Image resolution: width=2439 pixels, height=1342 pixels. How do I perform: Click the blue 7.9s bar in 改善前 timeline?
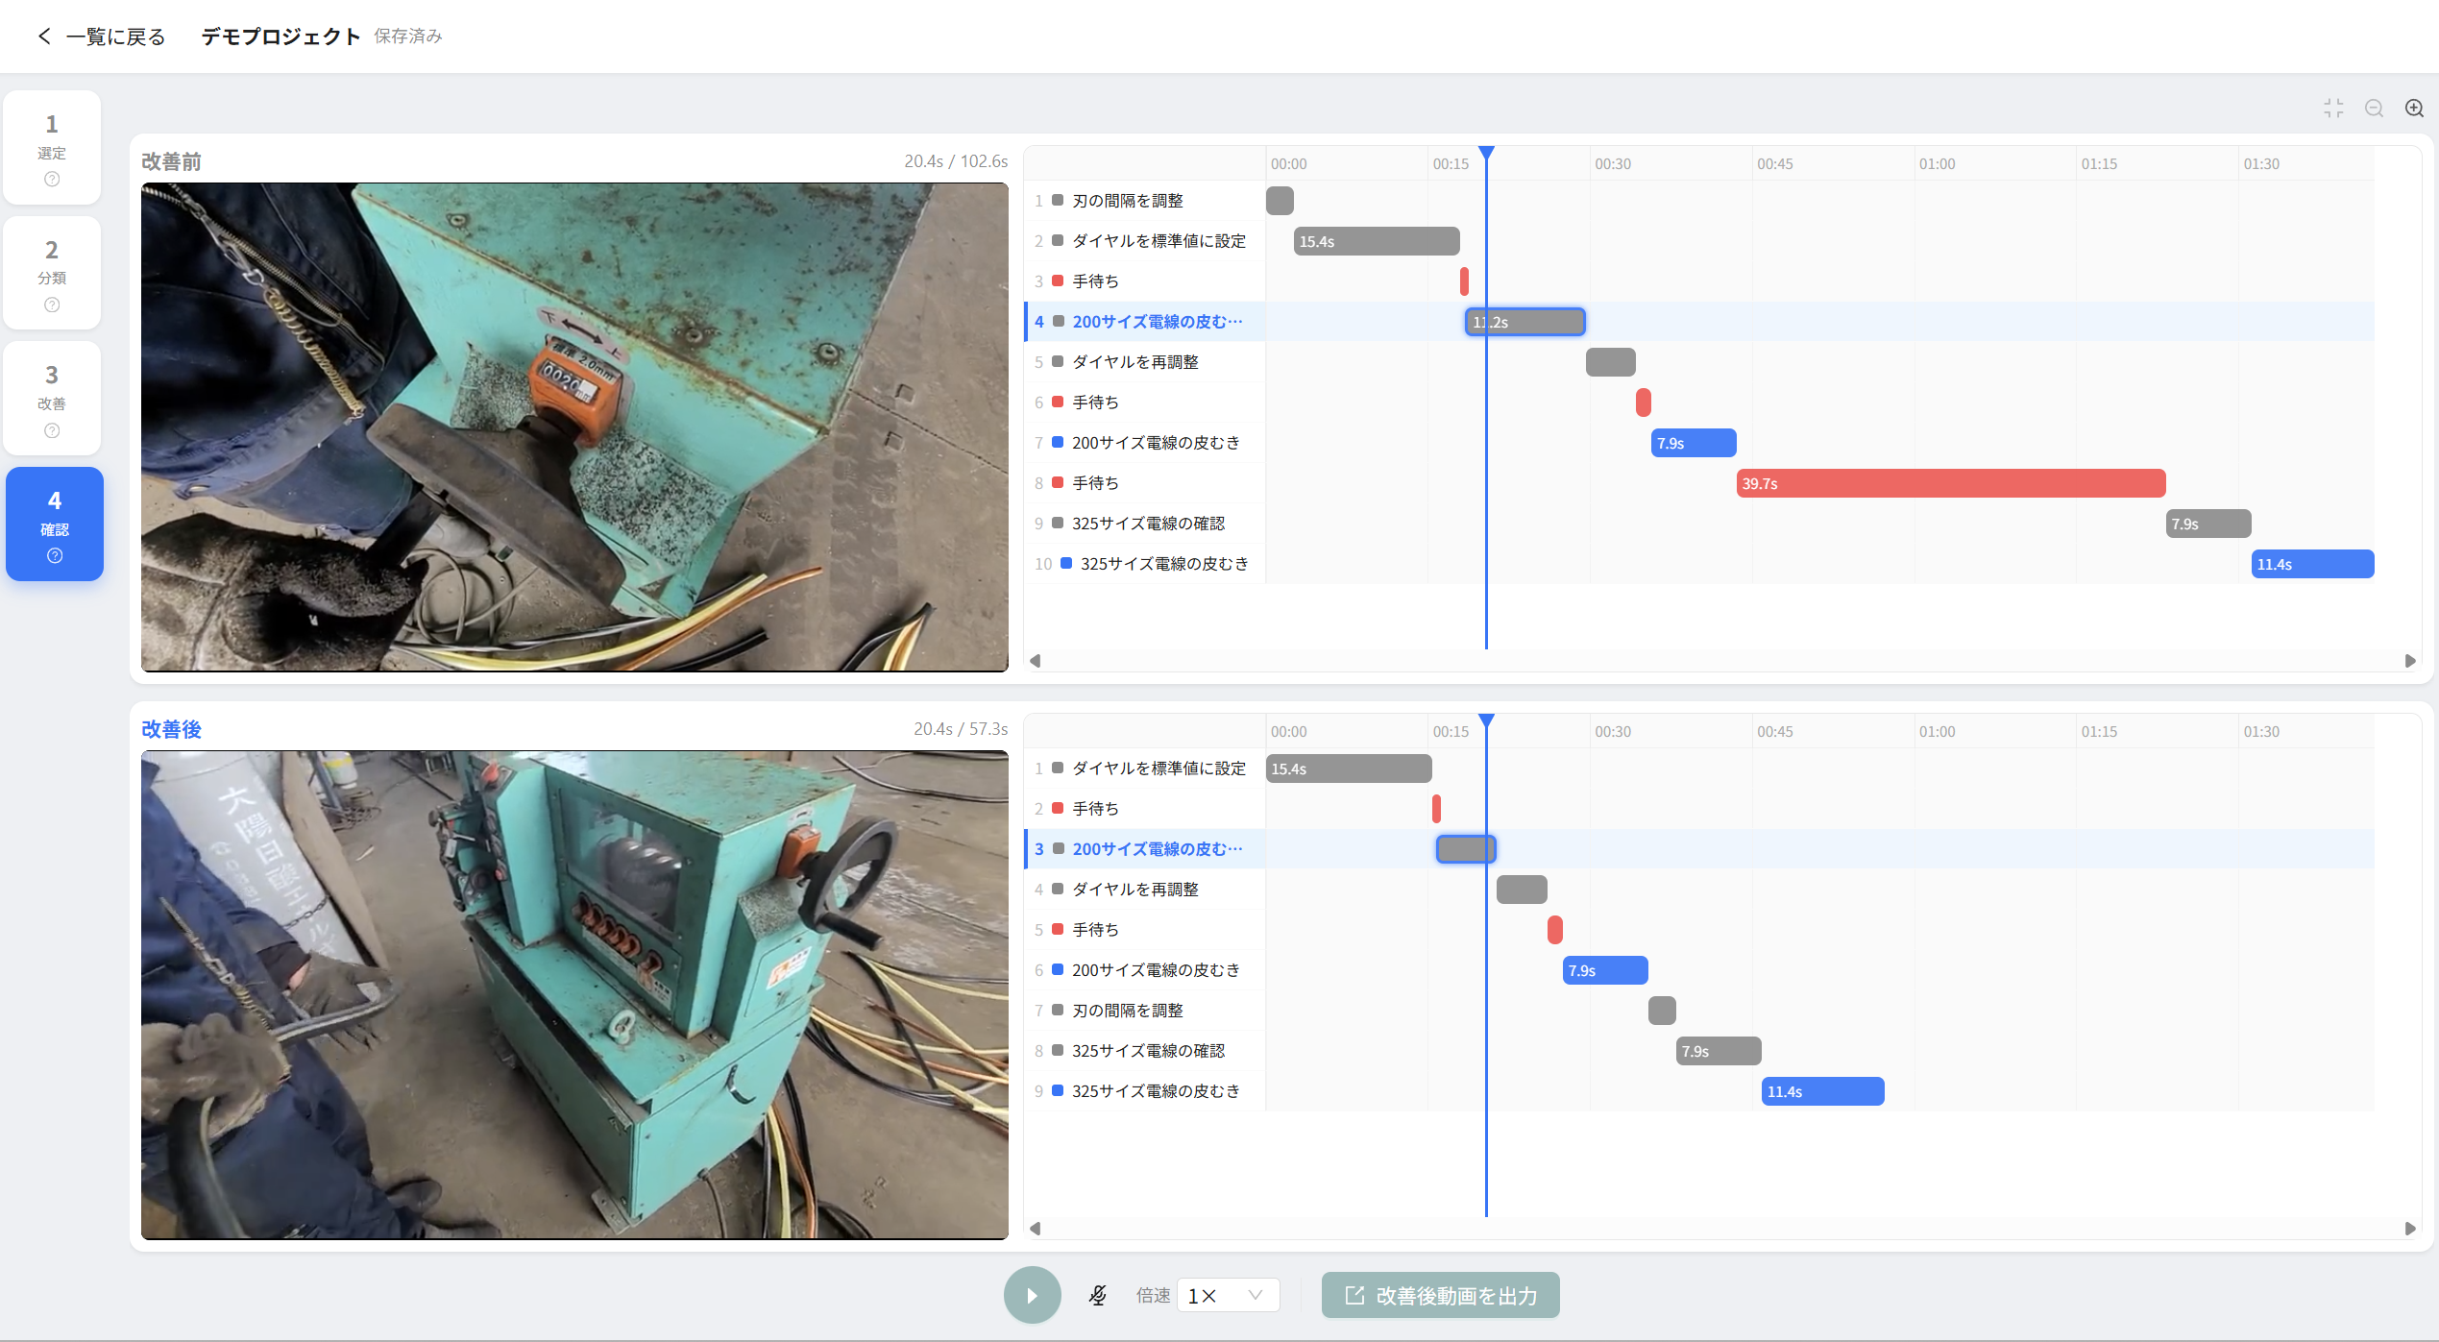pos(1694,443)
